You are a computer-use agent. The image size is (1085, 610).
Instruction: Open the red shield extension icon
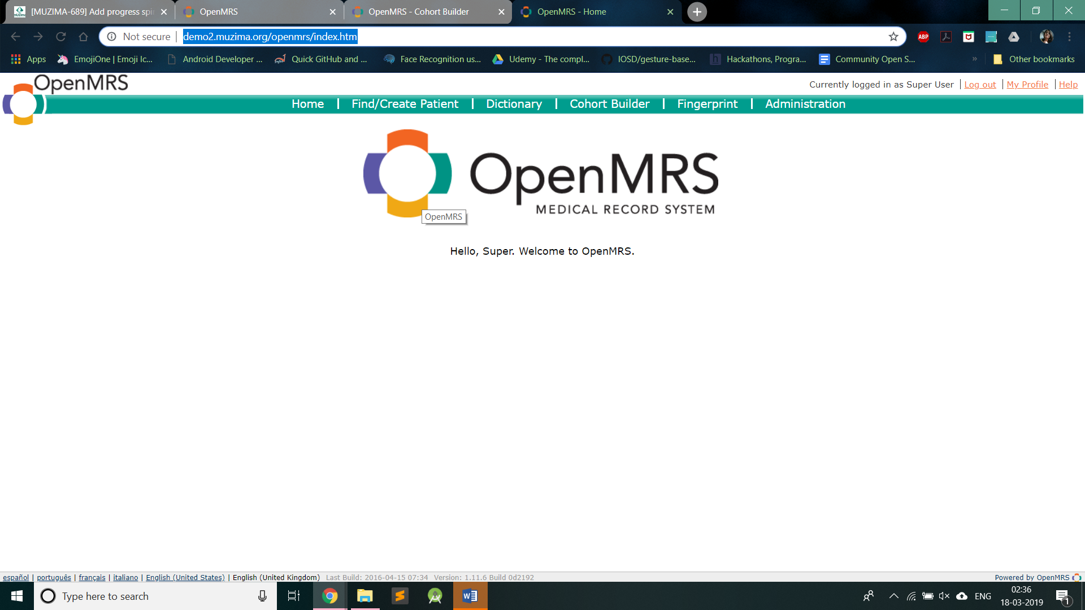969,37
